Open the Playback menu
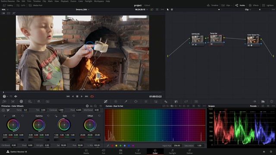The height and width of the screenshot is (155, 276). click(65, 1)
